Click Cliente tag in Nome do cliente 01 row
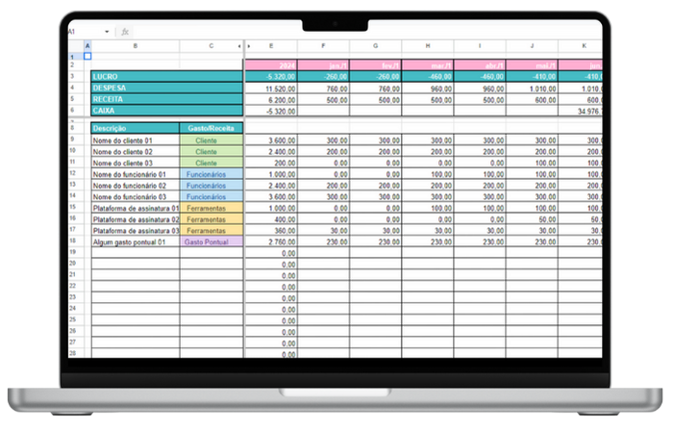Screen dimensions: 673x431 click(212, 140)
